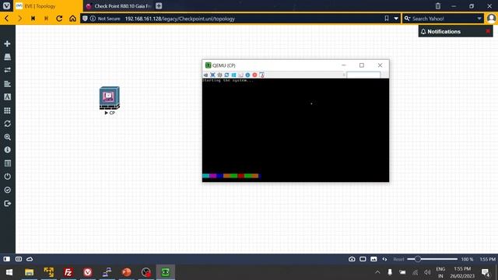Open the Networks list in EVE sidebar
Image resolution: width=498 pixels, height=280 pixels.
7,70
